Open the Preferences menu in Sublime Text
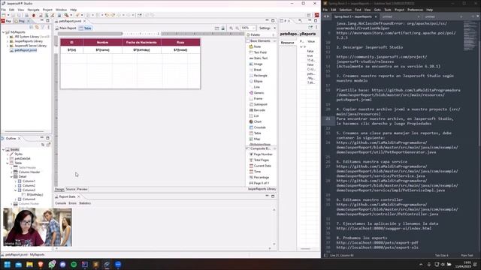Viewport: 481px width, 270px height. pos(416,10)
